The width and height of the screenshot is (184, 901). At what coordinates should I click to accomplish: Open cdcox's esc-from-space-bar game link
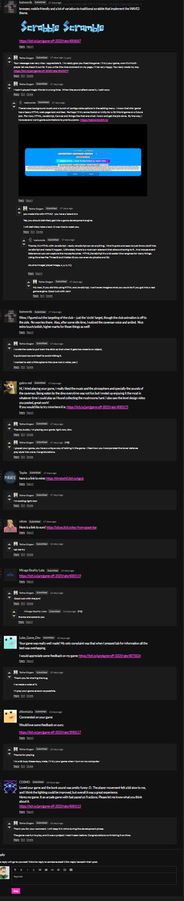[72, 527]
